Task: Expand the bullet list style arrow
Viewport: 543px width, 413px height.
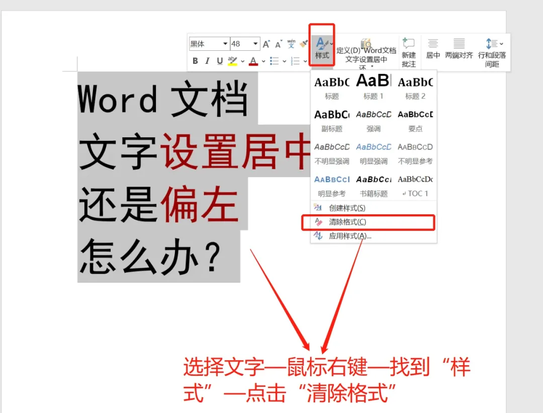Action: 284,61
